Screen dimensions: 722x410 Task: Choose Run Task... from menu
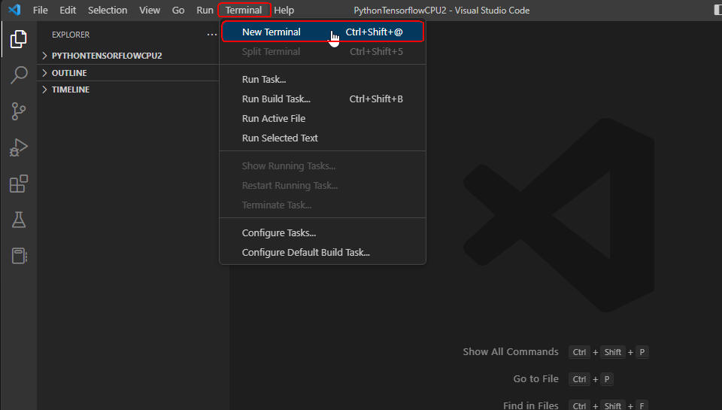click(x=323, y=79)
